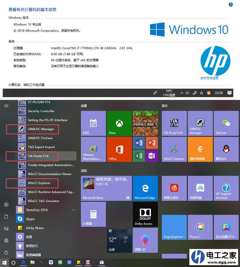The height and width of the screenshot is (267, 240).
Task: Open the 计算器 calculator tile
Action: point(93,214)
